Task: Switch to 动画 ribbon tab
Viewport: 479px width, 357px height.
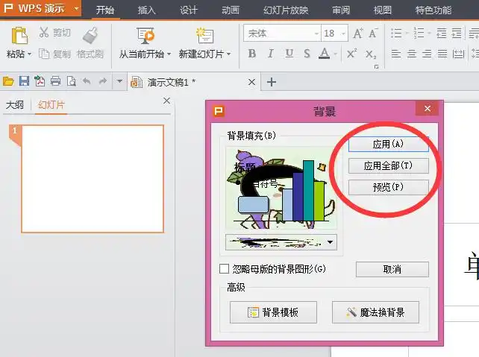Action: [x=231, y=10]
